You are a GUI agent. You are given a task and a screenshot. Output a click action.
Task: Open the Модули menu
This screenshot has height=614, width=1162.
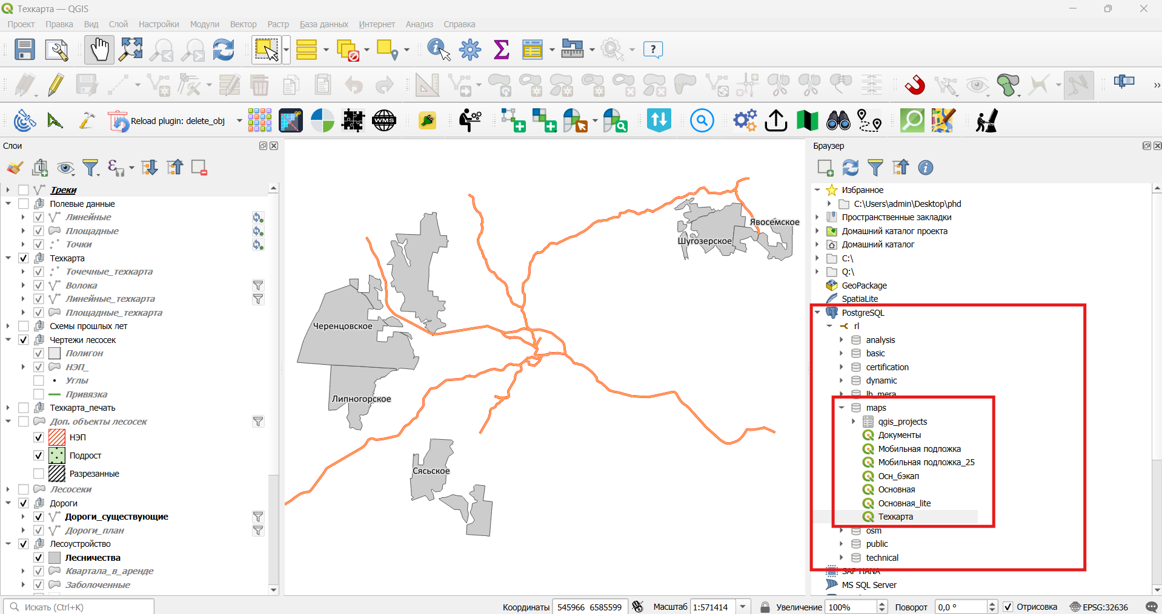(x=205, y=24)
